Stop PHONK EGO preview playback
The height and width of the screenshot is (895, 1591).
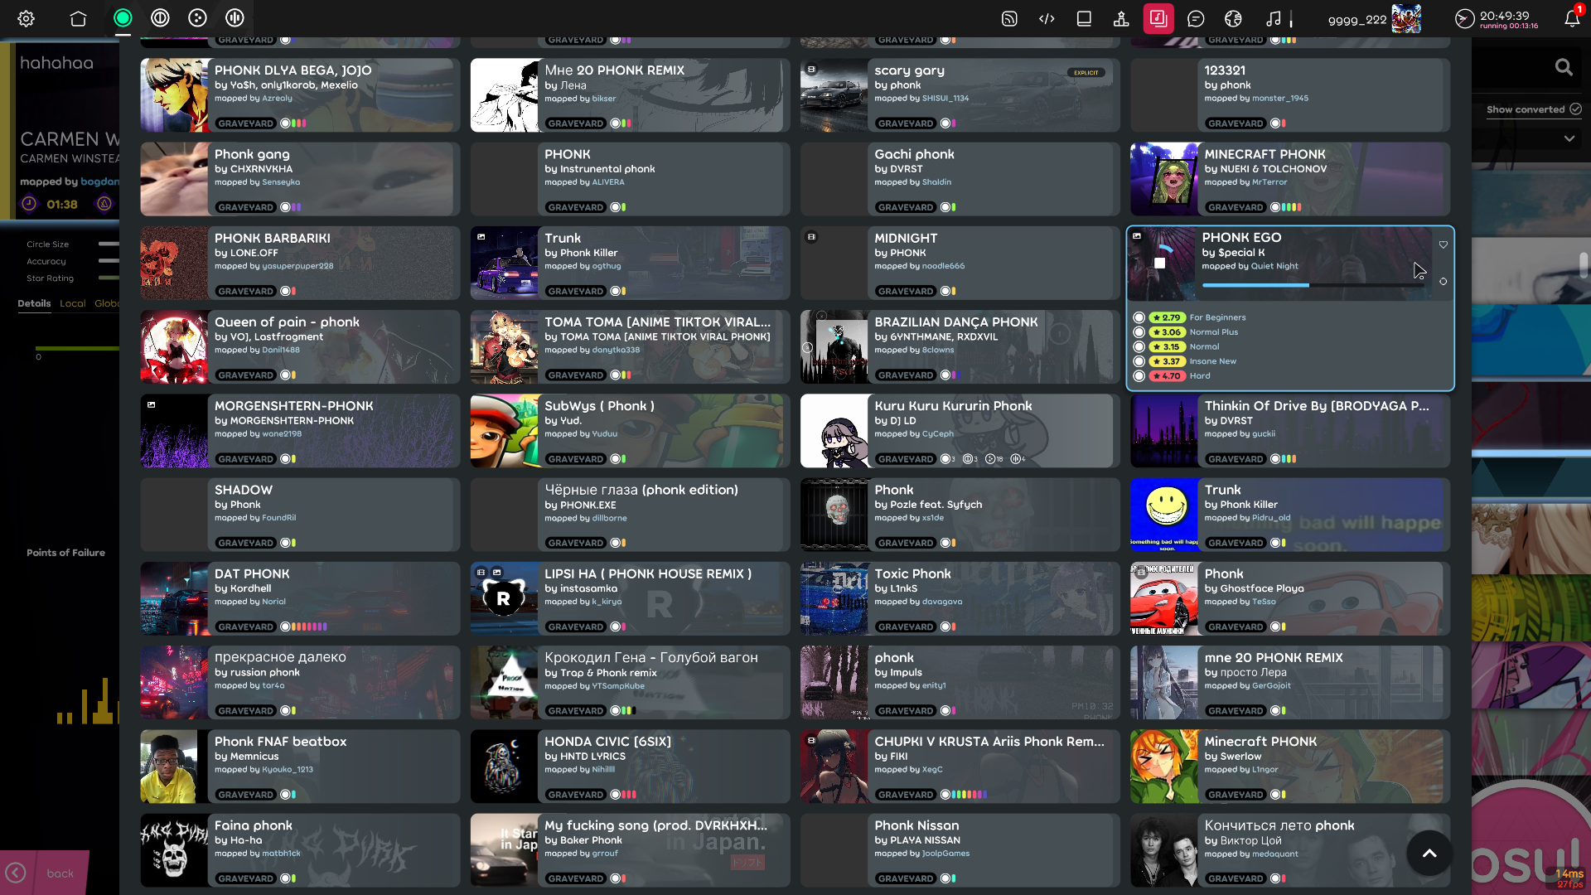(1160, 263)
